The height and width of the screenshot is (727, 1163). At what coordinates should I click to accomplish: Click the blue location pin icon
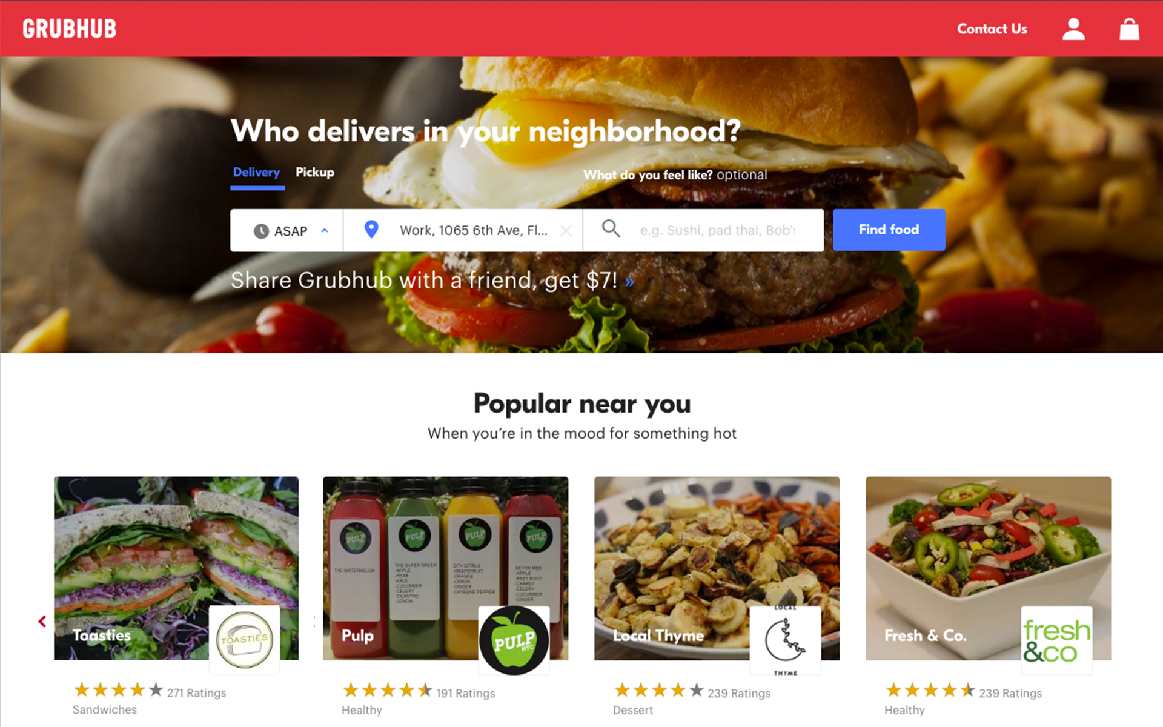pos(371,230)
